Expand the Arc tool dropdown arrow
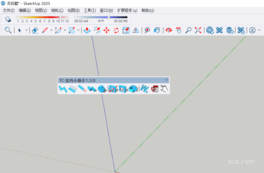Viewport: 264px width, 173px height. pyautogui.click(x=65, y=30)
